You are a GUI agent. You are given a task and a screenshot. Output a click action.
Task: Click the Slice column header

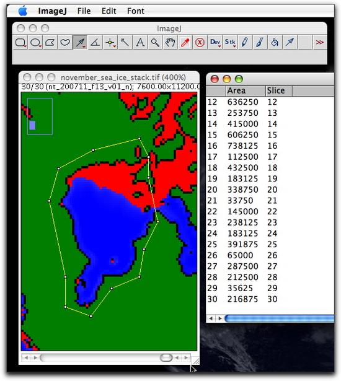(x=279, y=90)
